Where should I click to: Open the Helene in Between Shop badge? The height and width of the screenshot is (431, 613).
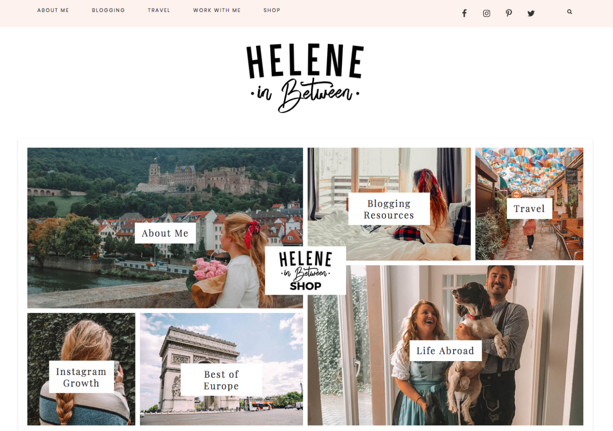tap(306, 271)
